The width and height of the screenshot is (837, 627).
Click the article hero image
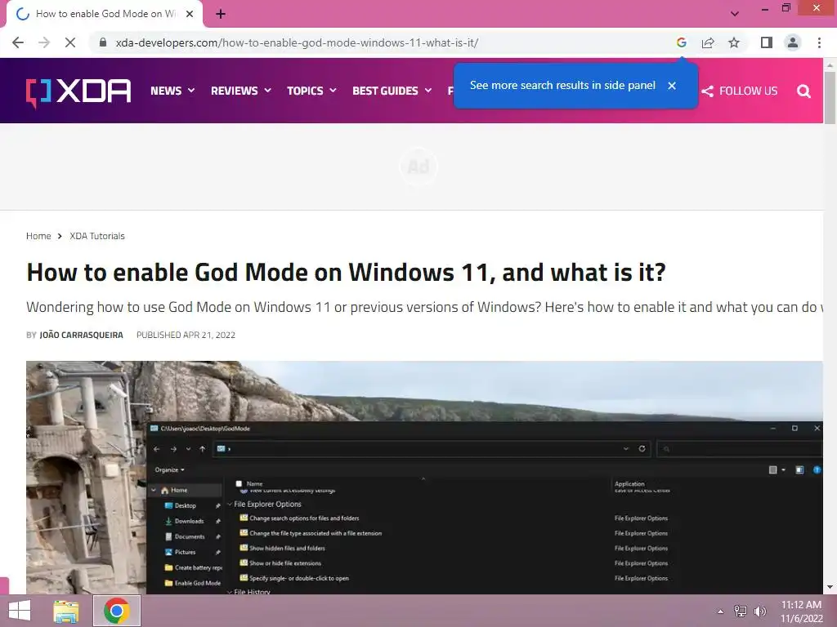424,477
